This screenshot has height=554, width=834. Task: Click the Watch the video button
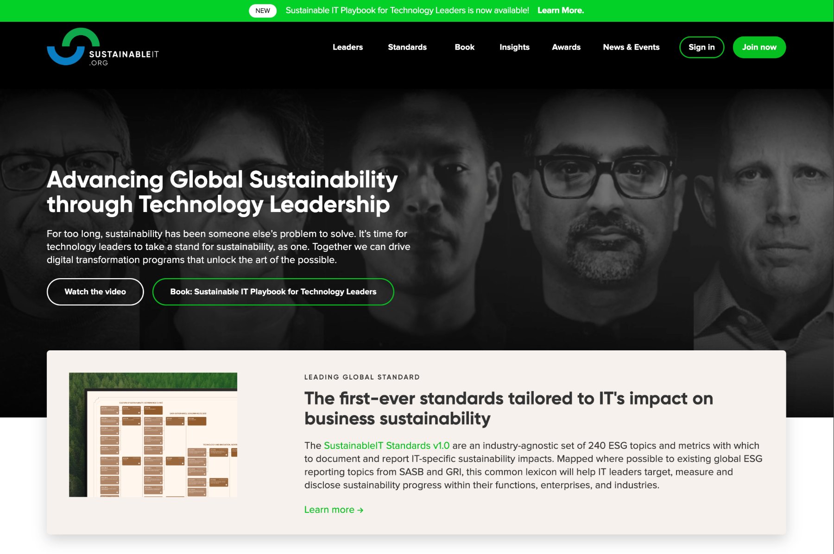point(95,292)
